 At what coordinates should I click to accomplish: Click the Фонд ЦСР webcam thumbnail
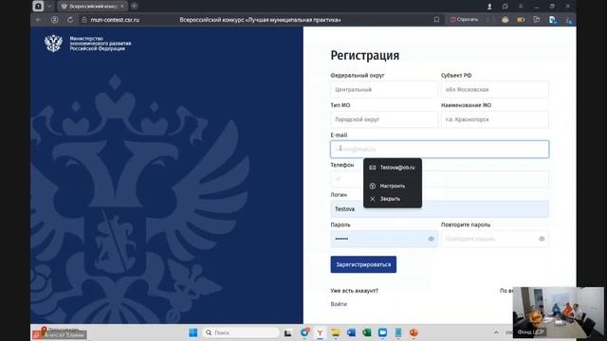click(559, 313)
